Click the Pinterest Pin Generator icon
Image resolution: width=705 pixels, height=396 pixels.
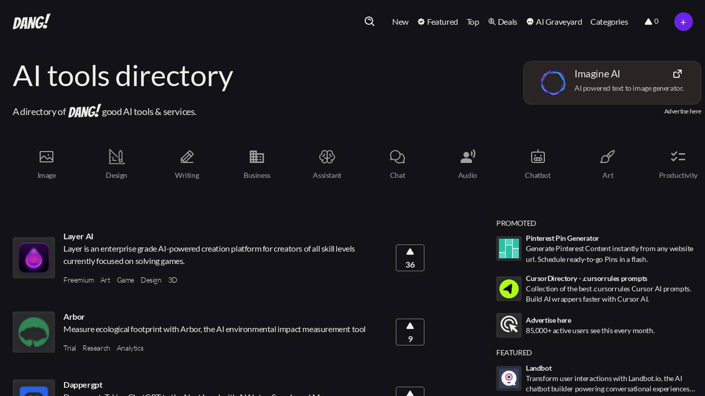(509, 248)
